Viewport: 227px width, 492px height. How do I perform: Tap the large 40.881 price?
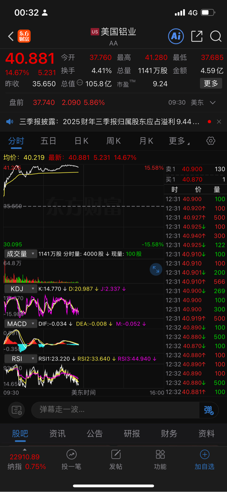tap(30, 58)
